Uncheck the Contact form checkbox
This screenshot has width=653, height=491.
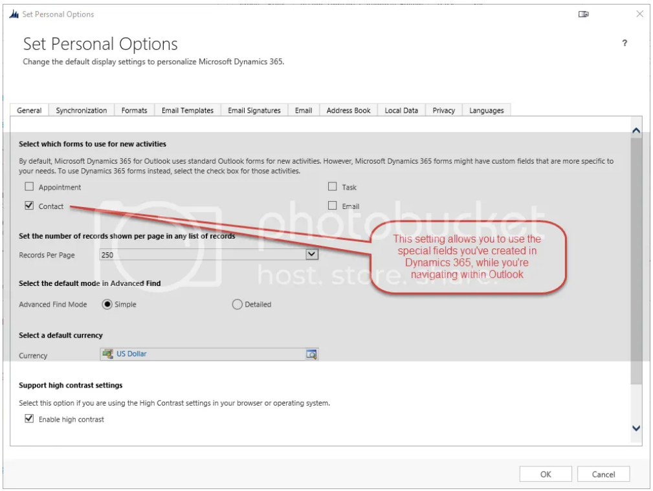[x=29, y=205]
